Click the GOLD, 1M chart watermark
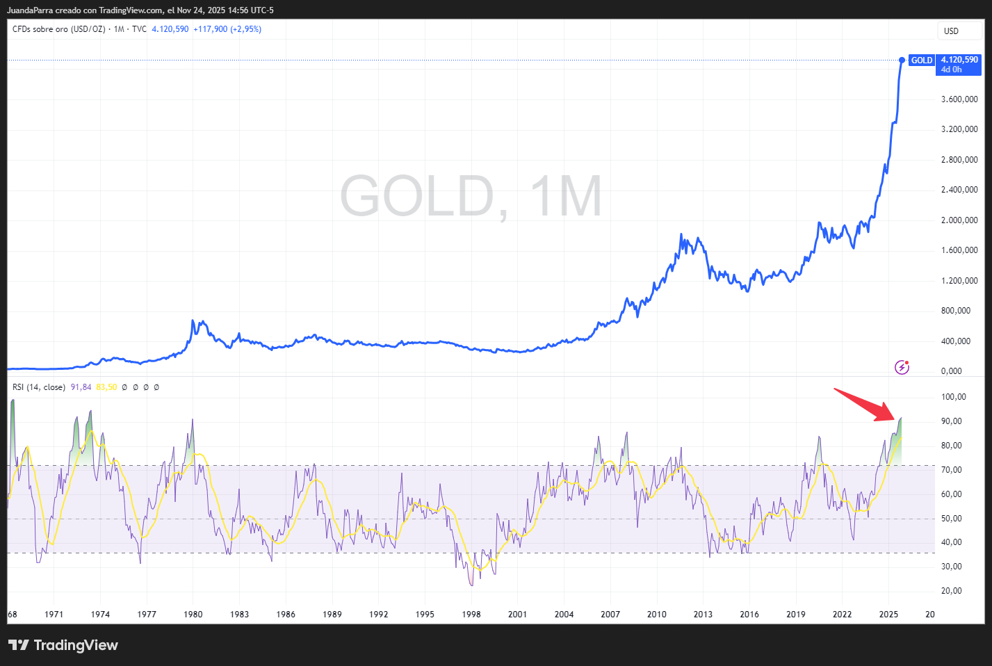 (471, 197)
